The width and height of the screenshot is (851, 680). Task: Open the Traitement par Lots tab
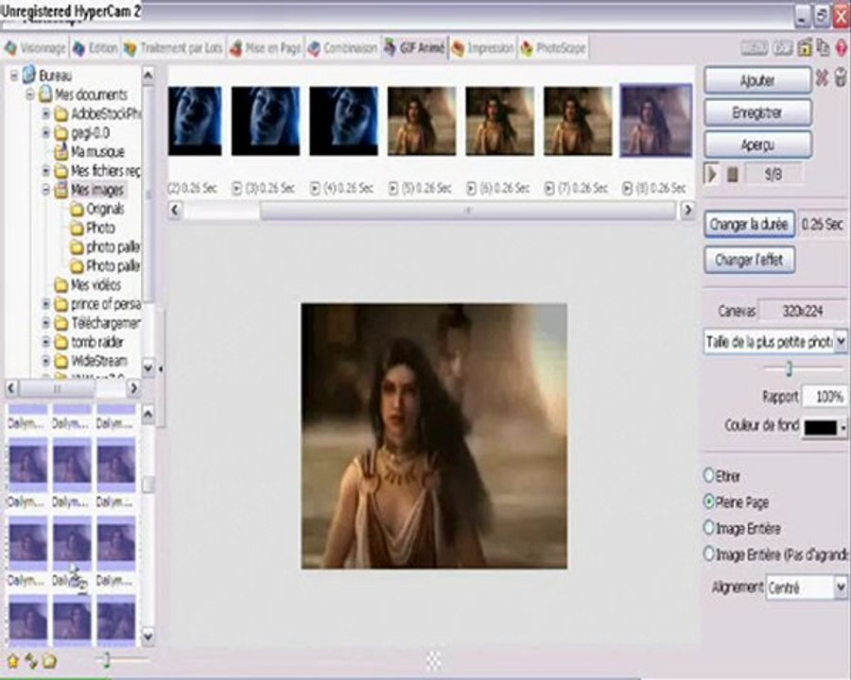(173, 48)
